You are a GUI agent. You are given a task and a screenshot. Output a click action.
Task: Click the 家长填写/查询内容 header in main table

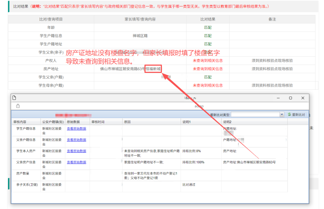140,19
